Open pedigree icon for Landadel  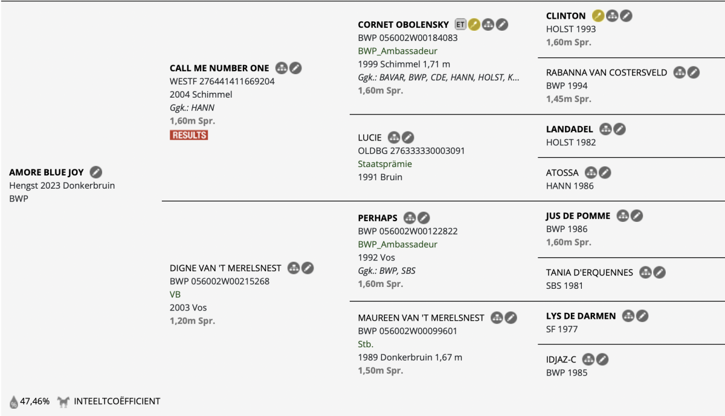tap(605, 129)
